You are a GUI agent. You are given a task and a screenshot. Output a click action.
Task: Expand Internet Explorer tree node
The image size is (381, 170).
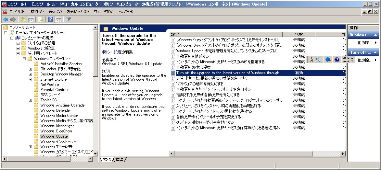(x=31, y=79)
